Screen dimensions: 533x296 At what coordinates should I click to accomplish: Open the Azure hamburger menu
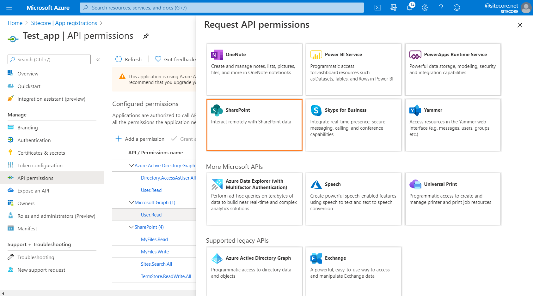tap(9, 7)
